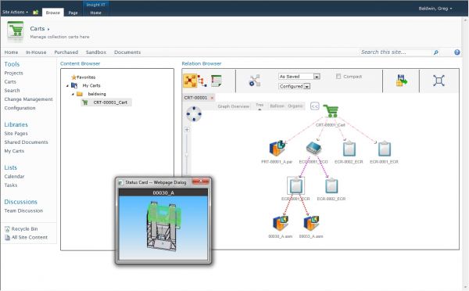The height and width of the screenshot is (291, 469).
Task: Switch to the Browse ribbon tab
Action: (x=53, y=13)
